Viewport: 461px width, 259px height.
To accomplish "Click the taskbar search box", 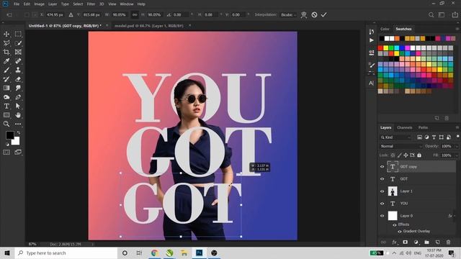I will coord(66,253).
